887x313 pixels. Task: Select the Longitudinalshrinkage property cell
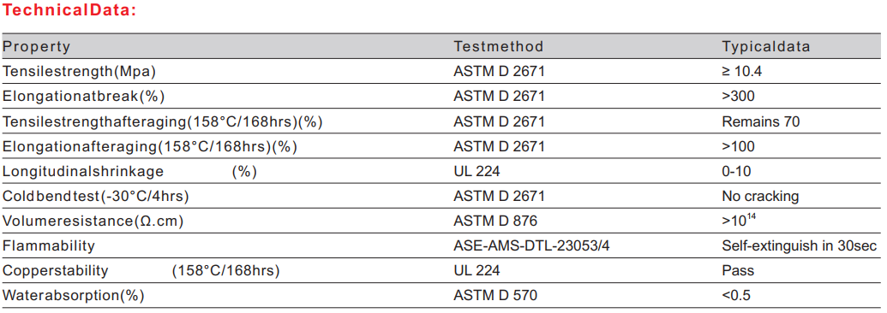pyautogui.click(x=130, y=171)
